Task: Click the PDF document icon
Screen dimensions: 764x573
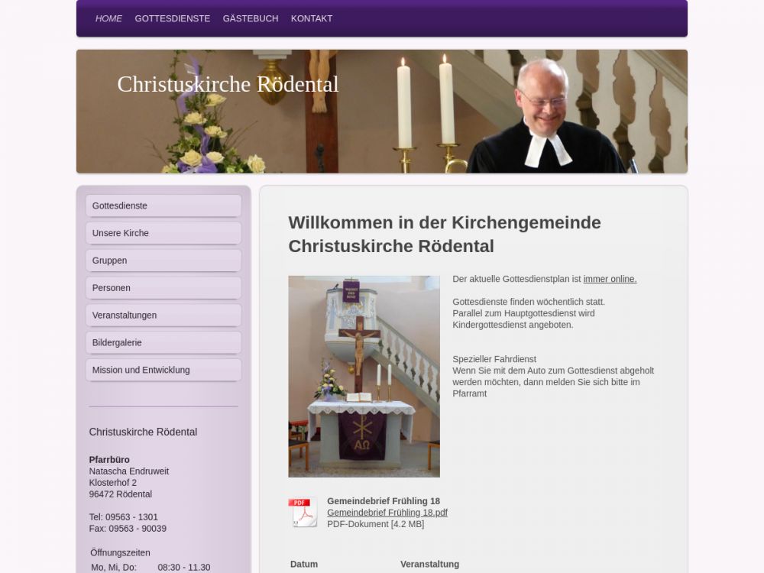Action: pos(303,512)
